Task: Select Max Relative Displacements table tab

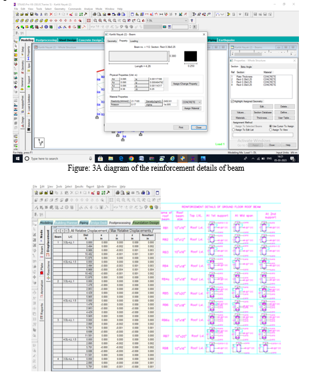Action: (131, 231)
